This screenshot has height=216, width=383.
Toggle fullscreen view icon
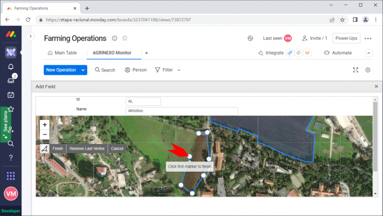355,70
